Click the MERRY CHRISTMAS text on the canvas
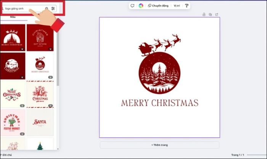Viewport: 267px width, 159px height. pyautogui.click(x=159, y=103)
